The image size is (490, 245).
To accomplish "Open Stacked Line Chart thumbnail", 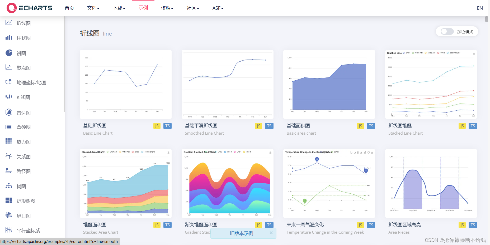I will 431,84.
